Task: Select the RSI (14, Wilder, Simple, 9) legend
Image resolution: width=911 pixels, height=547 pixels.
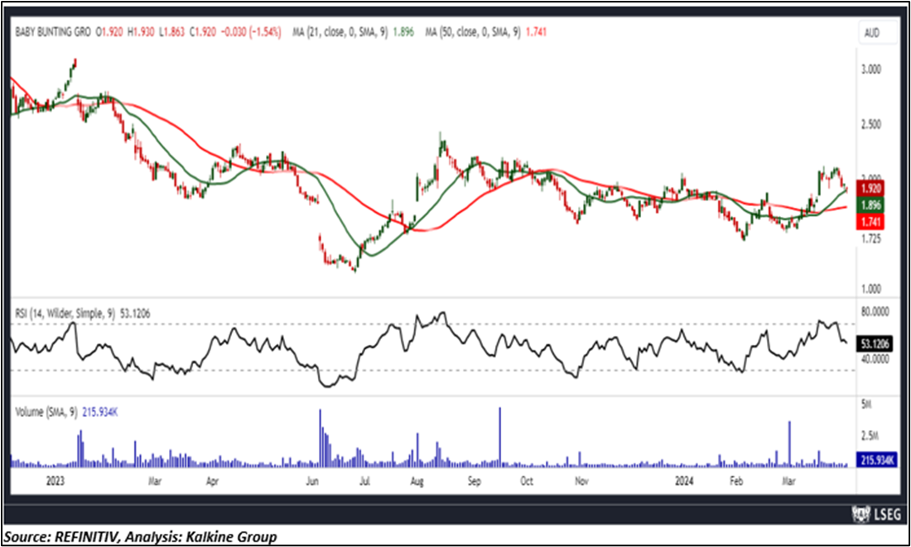Action: 83,314
